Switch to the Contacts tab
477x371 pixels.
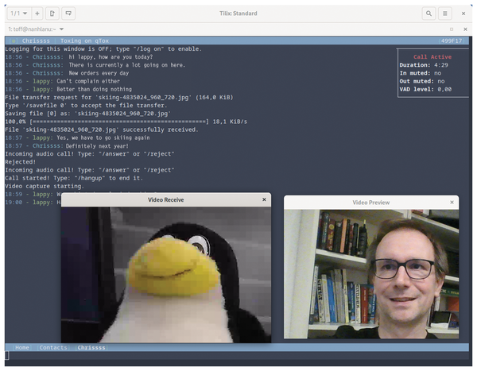[53, 348]
